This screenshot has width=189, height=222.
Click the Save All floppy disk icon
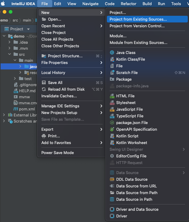(44, 82)
